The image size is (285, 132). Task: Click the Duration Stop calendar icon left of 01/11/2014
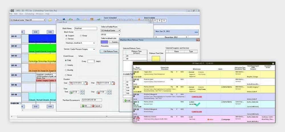pyautogui.click(x=98, y=83)
